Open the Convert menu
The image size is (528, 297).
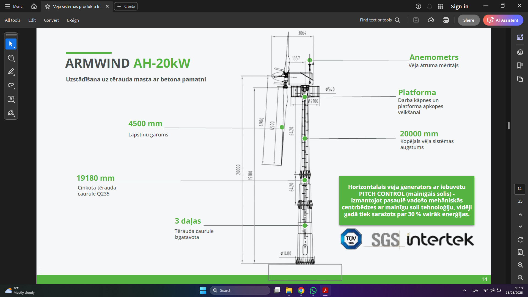51,20
